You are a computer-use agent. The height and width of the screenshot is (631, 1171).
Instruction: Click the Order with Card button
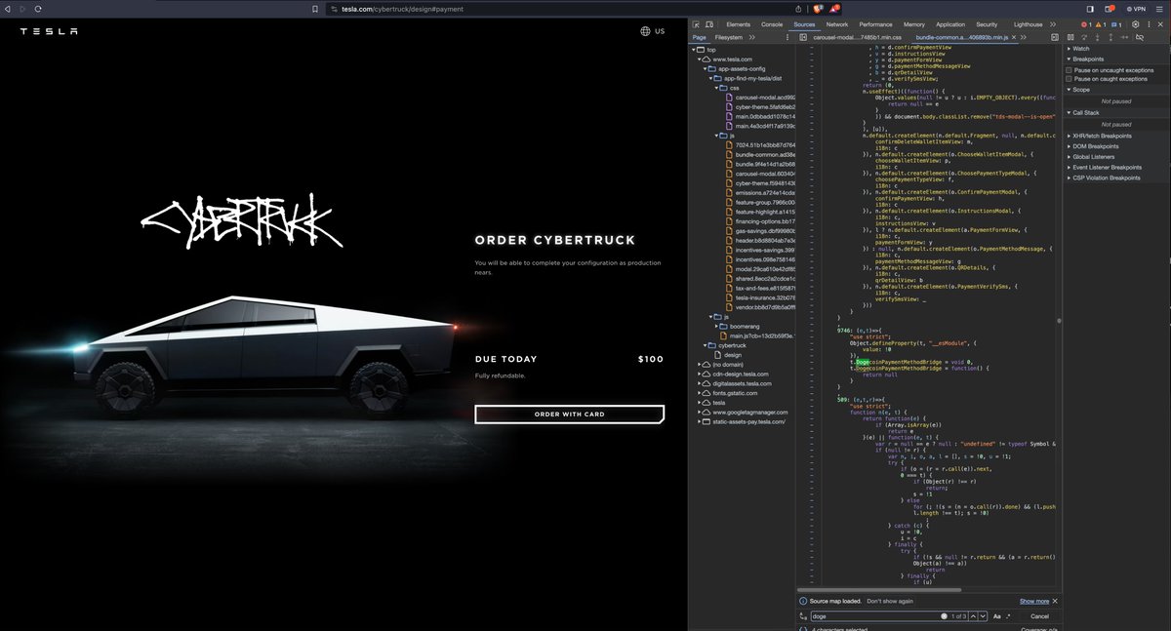click(x=569, y=414)
